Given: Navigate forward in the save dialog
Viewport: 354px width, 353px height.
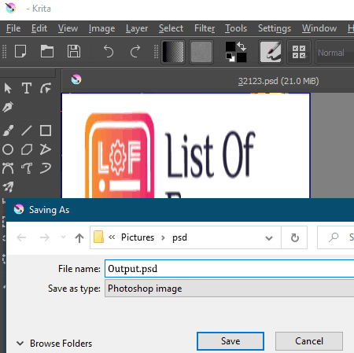Looking at the screenshot, I should pyautogui.click(x=45, y=237).
